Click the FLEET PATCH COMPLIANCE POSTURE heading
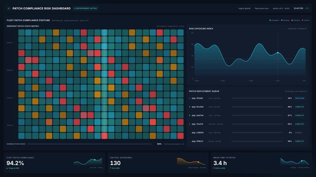The width and height of the screenshot is (316, 177). 28,20
